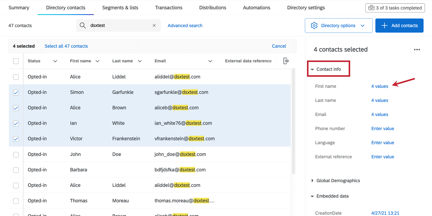
Task: Open the Segments & lists tab
Action: point(120,8)
